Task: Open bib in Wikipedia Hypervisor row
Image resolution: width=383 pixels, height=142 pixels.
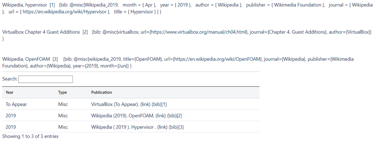Action: pyautogui.click(x=173, y=127)
